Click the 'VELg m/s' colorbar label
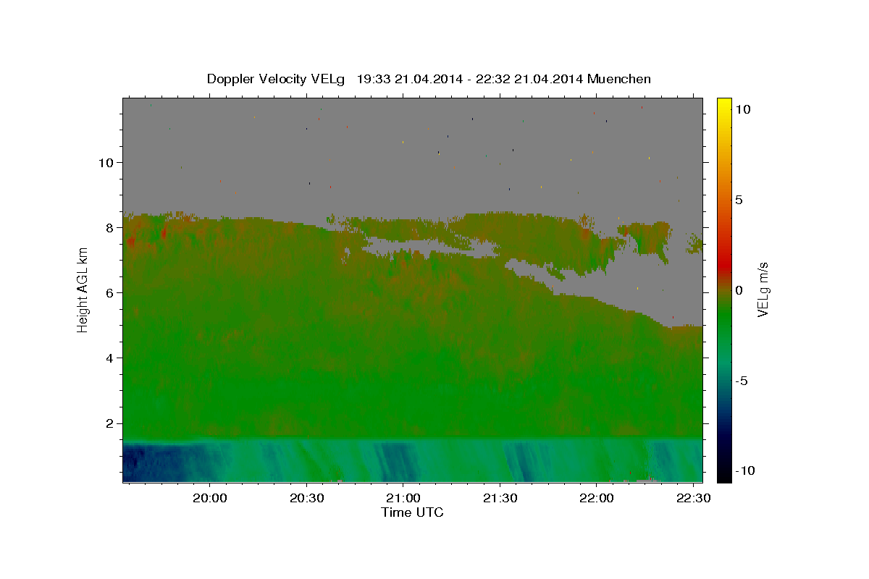869x579 pixels. [x=763, y=289]
